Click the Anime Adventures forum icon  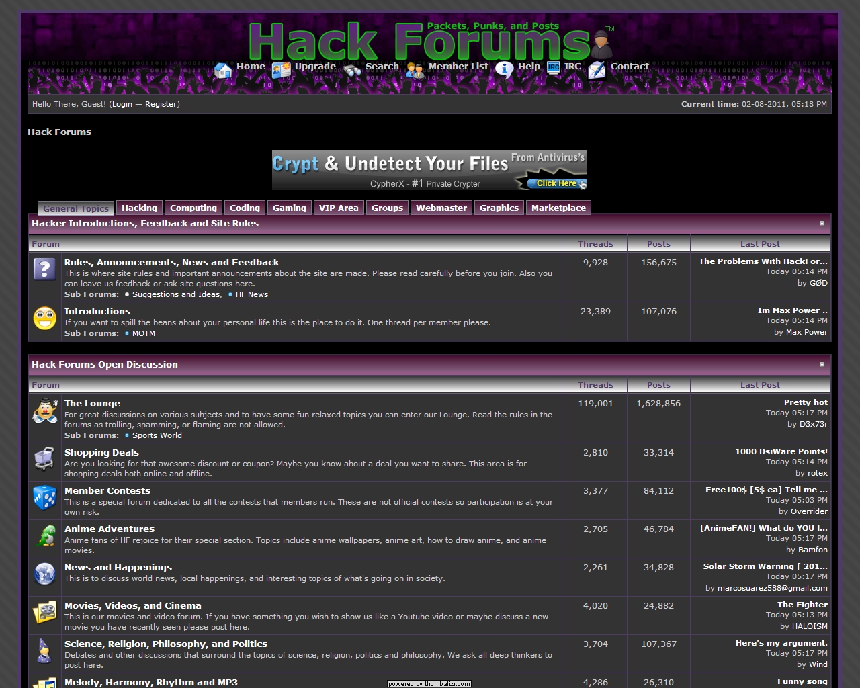click(45, 536)
